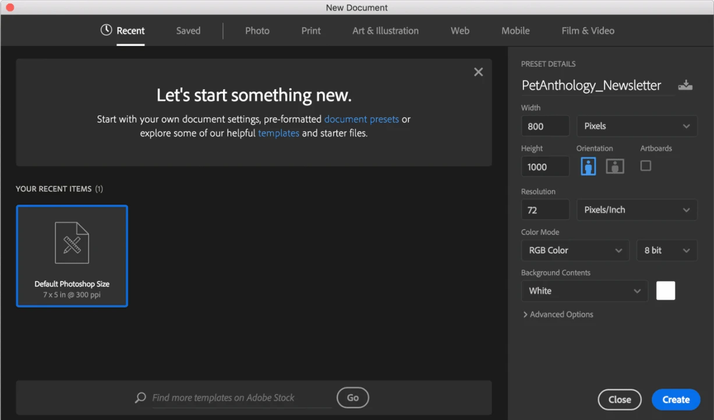714x420 pixels.
Task: Switch to the Photo tab
Action: point(257,31)
